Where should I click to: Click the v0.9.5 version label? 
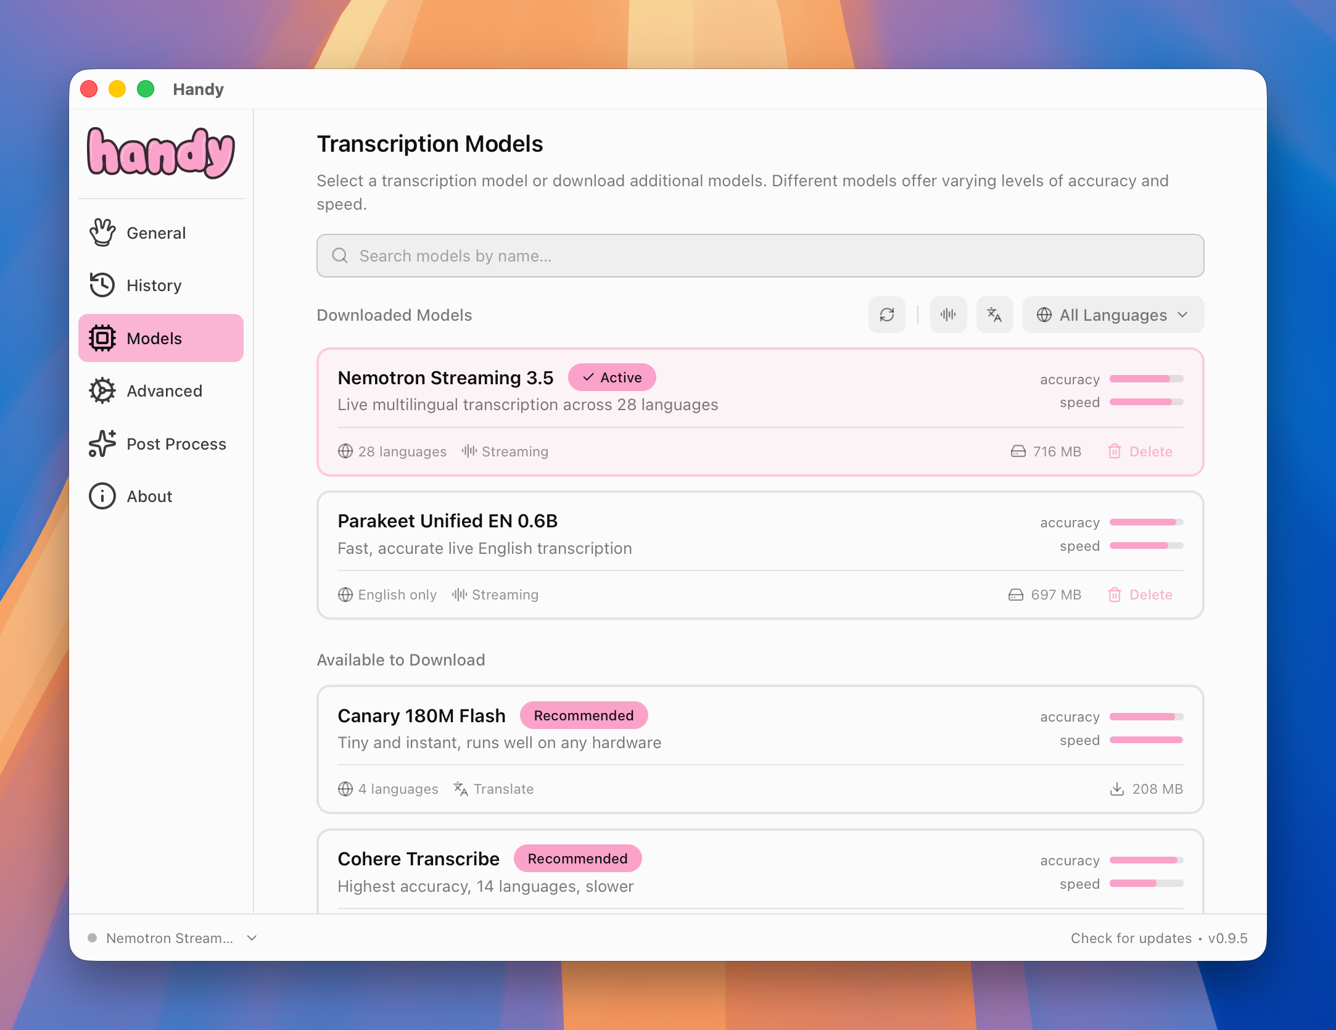[1228, 938]
